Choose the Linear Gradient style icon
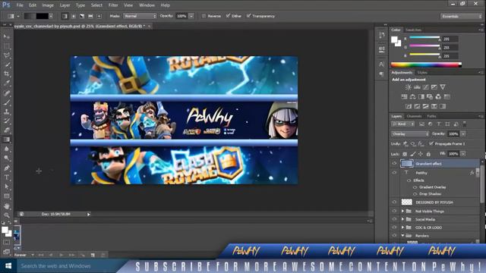The image size is (486, 273). tap(65, 16)
